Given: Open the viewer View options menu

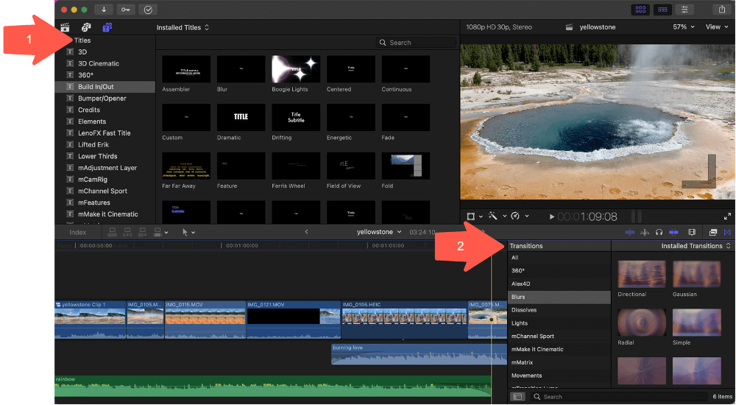Looking at the screenshot, I should coord(717,27).
